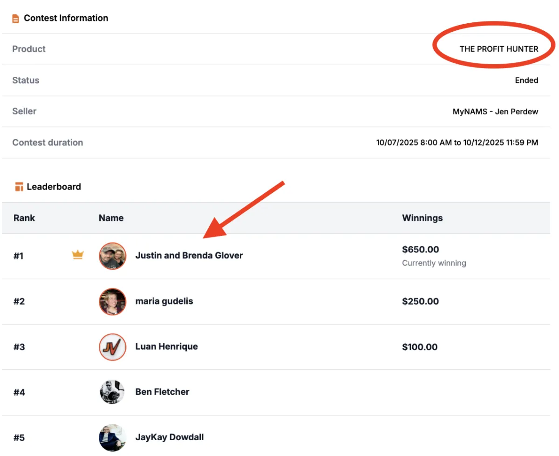Click the Leaderboard layout icon

point(19,187)
